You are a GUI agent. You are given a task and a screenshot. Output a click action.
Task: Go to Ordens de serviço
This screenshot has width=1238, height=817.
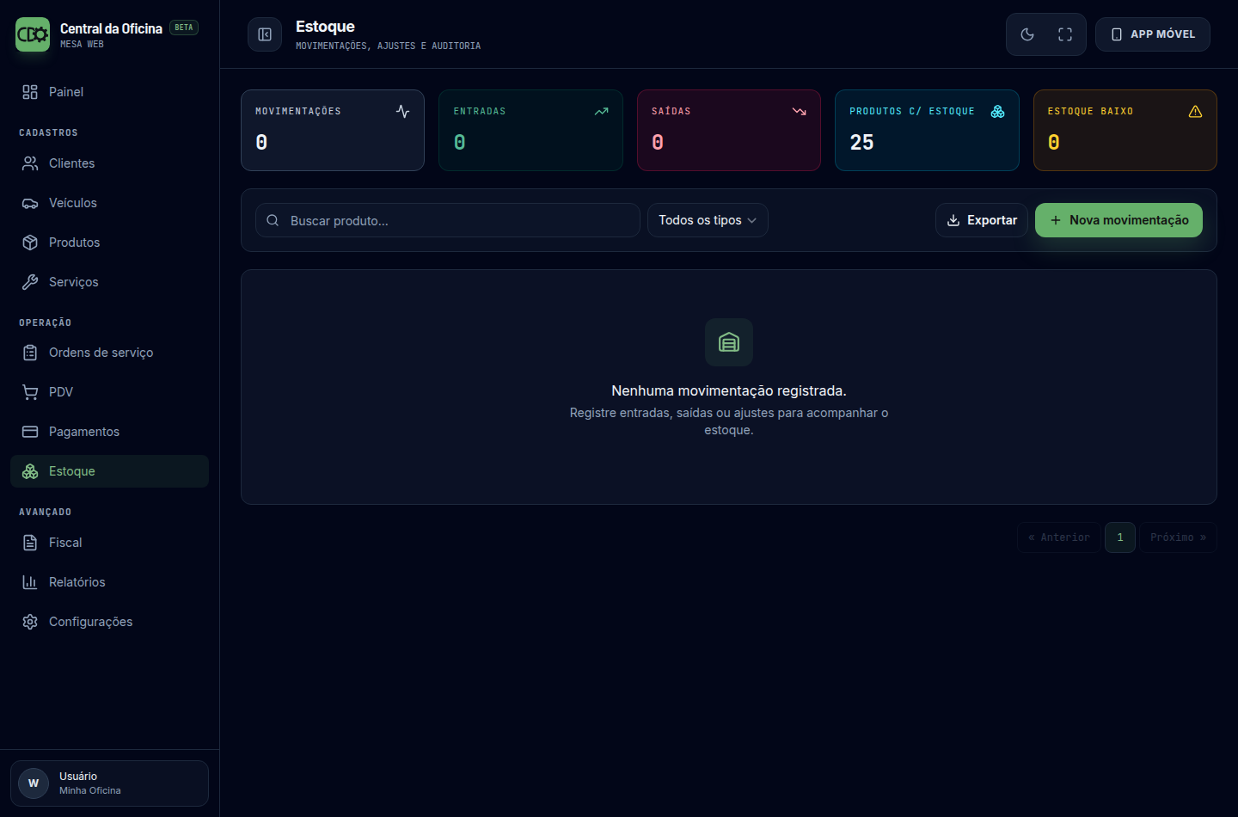(109, 353)
